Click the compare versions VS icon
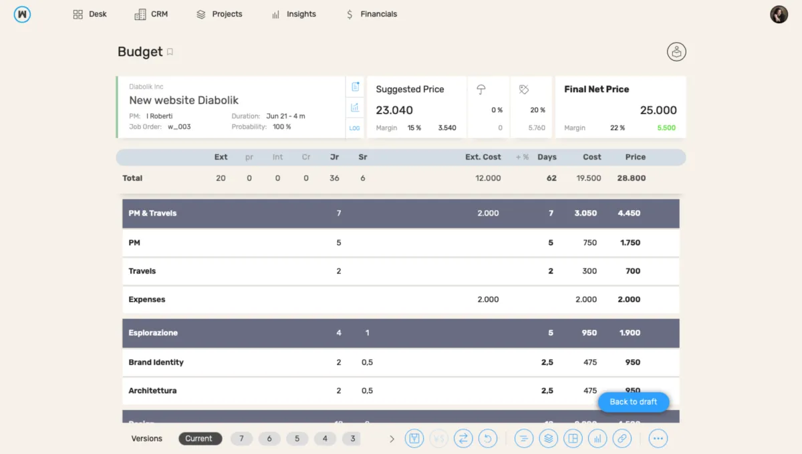This screenshot has width=802, height=454. click(438, 439)
